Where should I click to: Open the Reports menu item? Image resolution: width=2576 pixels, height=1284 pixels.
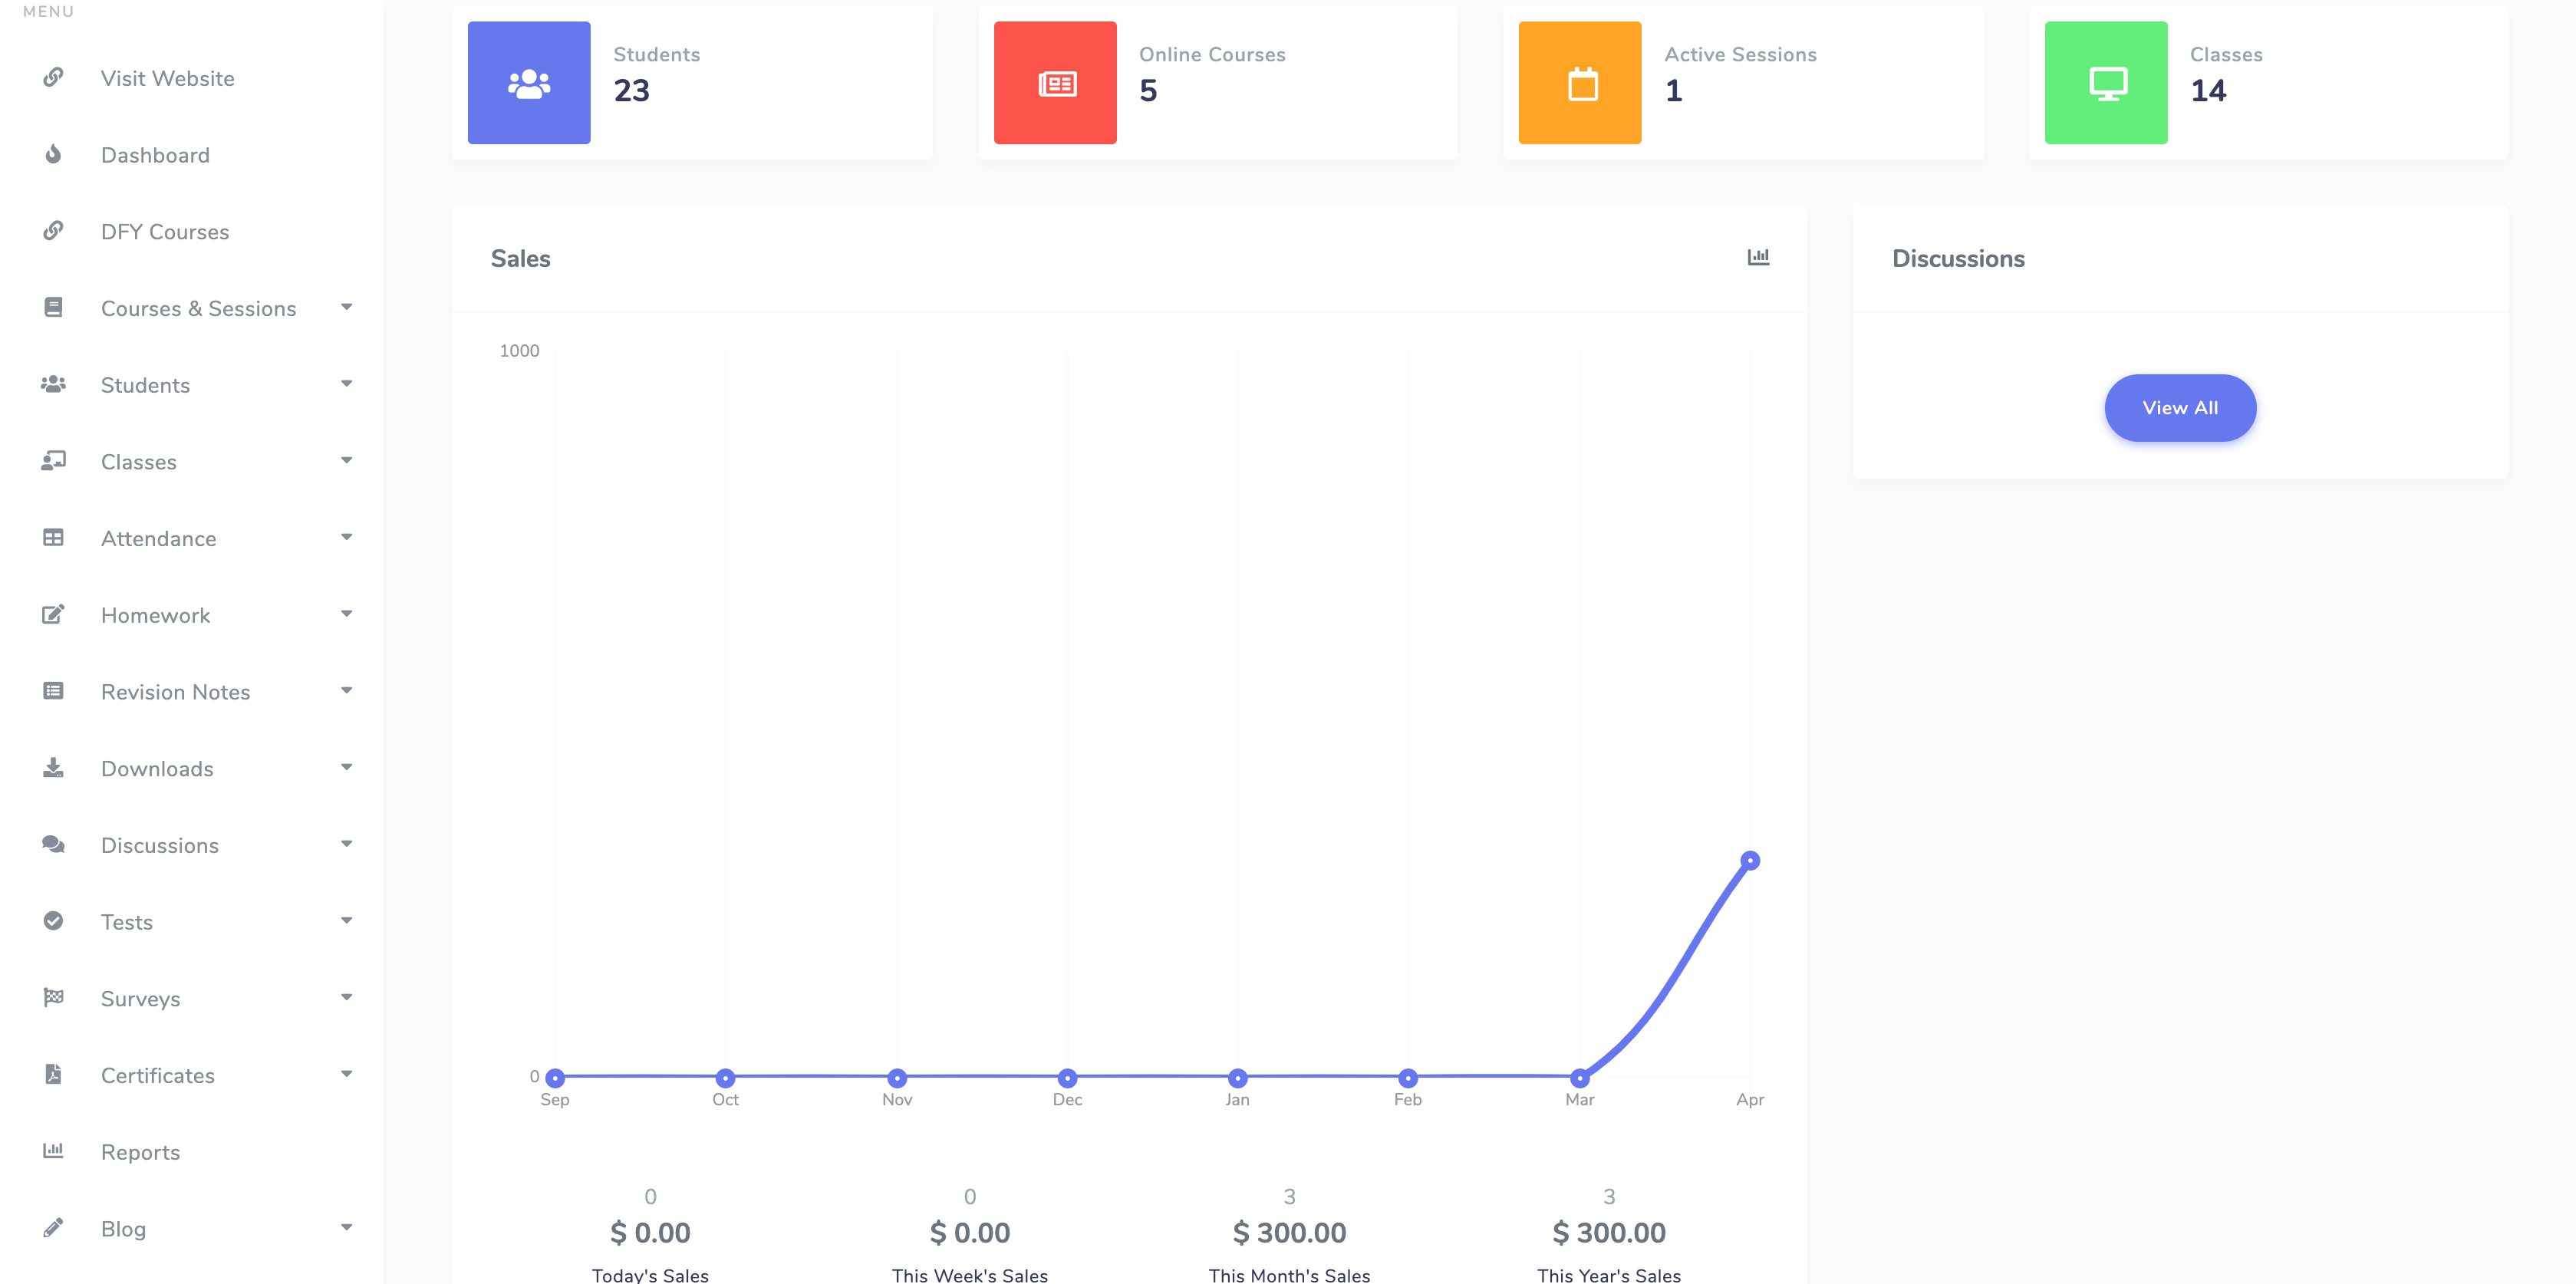[x=140, y=1152]
